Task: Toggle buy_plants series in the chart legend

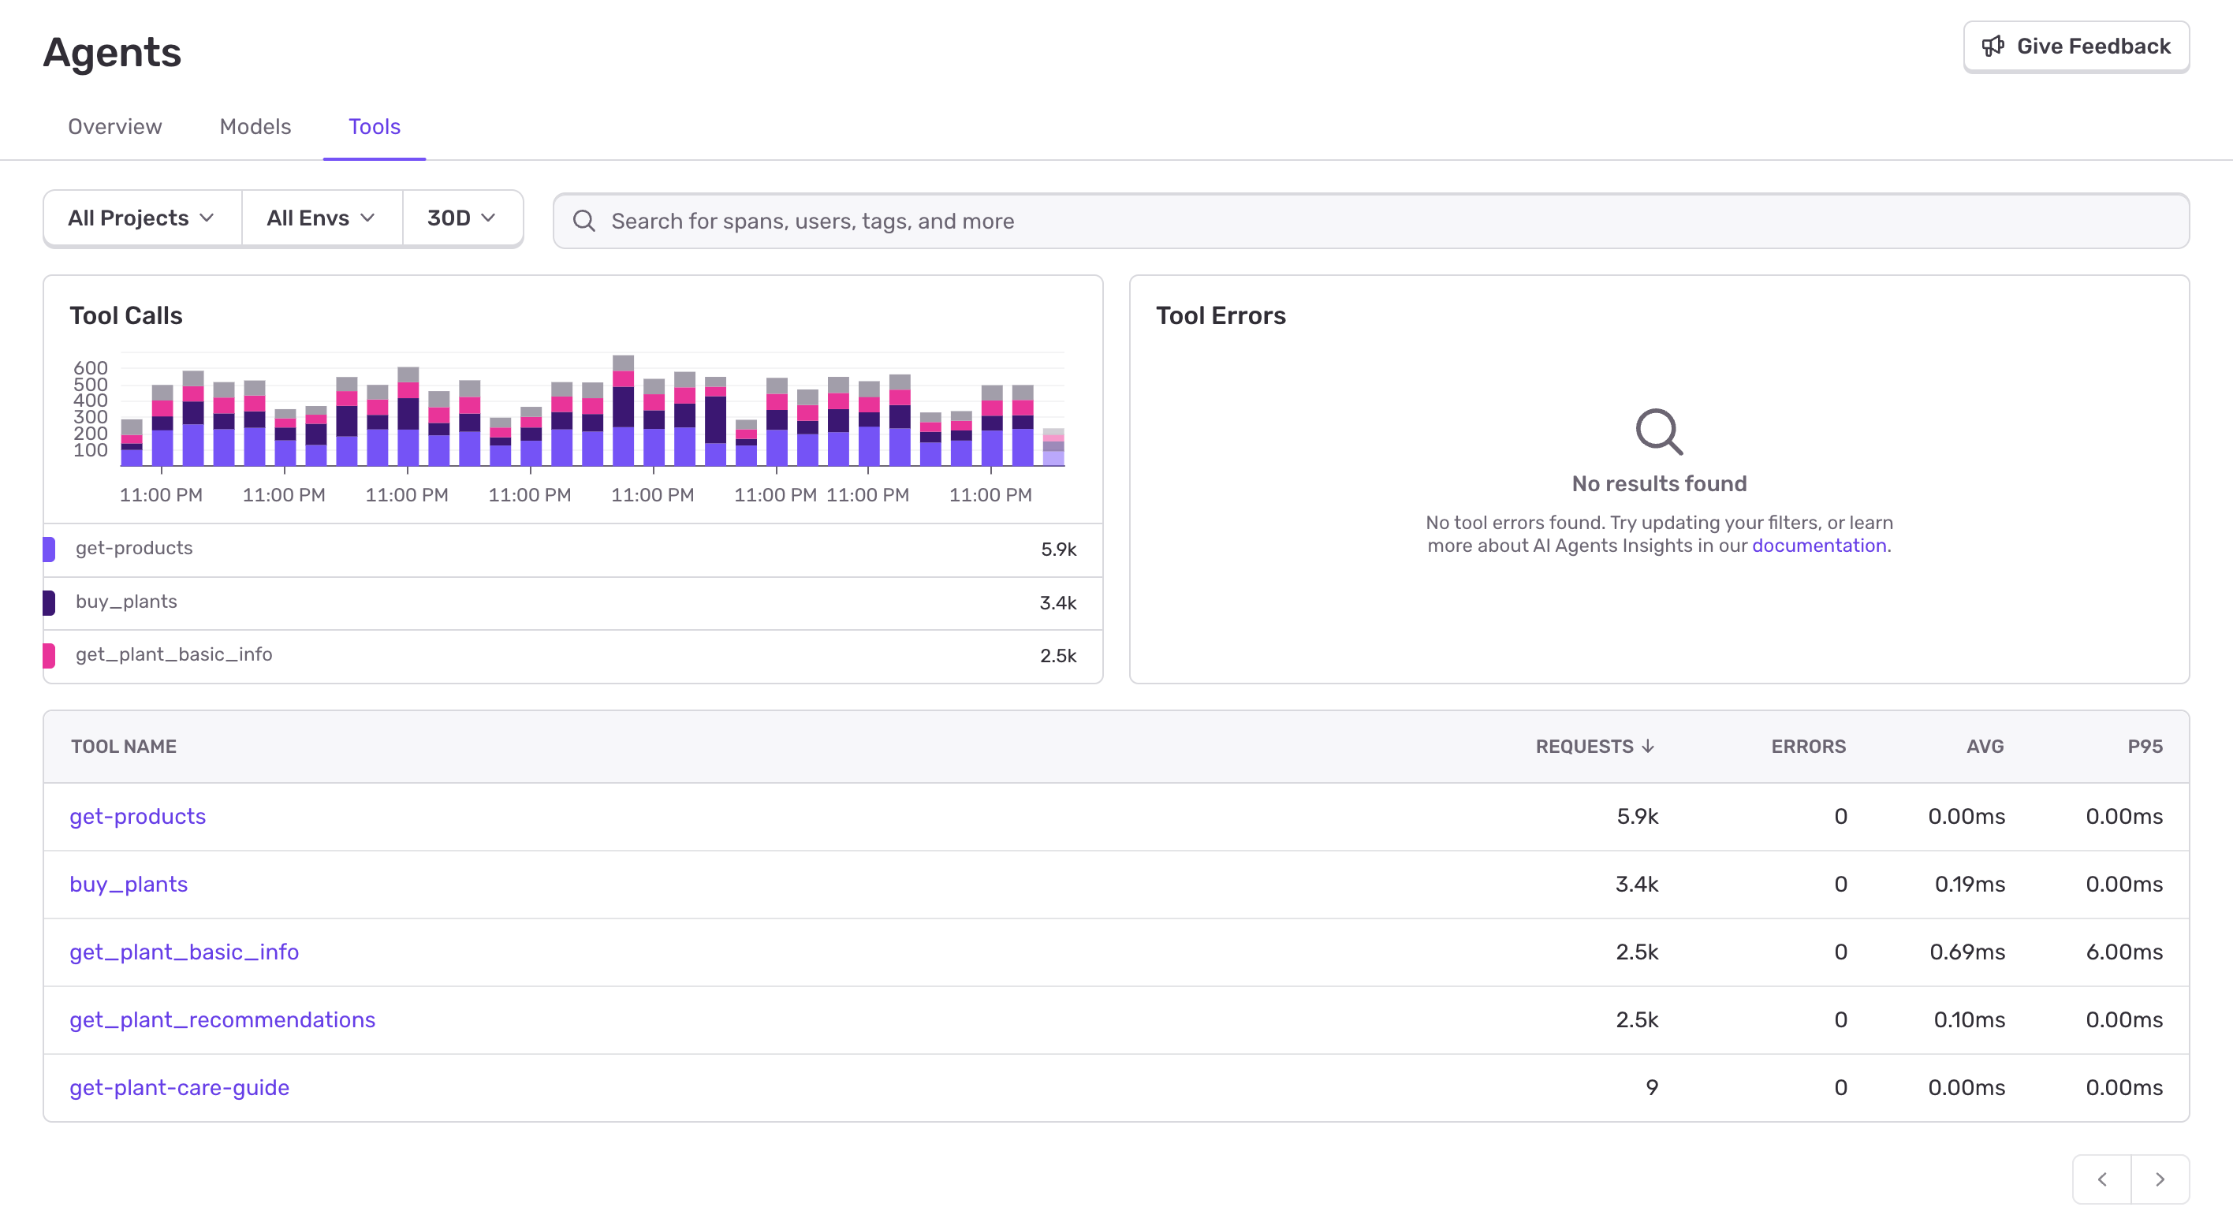Action: tap(125, 601)
